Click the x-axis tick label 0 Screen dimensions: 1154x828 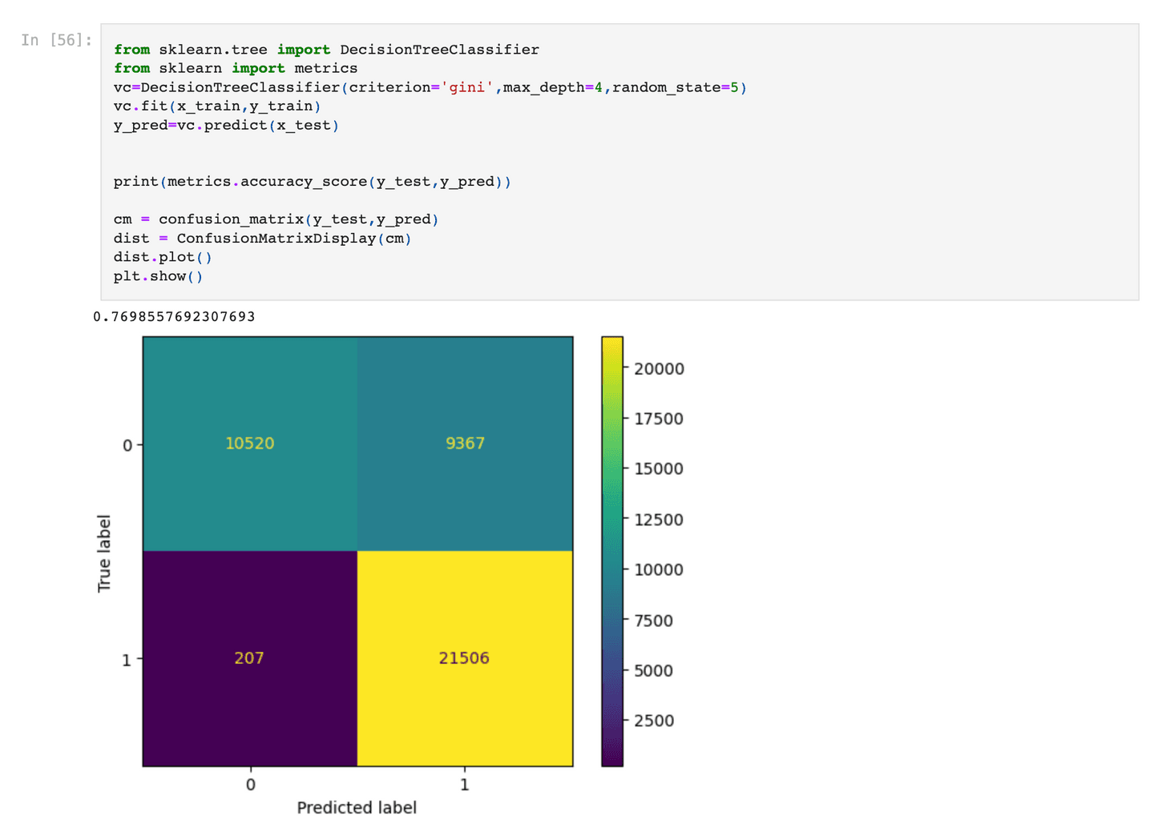point(251,785)
